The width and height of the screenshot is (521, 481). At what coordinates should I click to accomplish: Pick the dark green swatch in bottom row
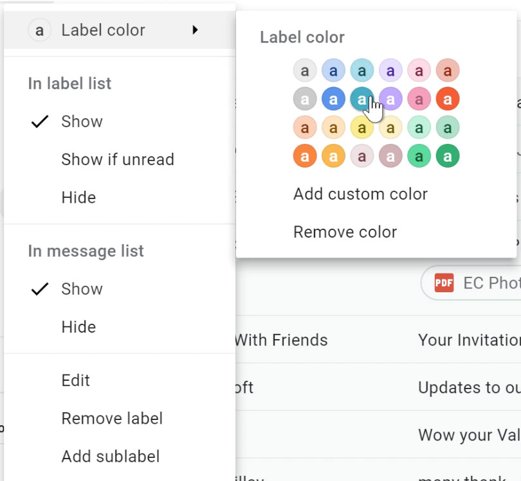[447, 155]
